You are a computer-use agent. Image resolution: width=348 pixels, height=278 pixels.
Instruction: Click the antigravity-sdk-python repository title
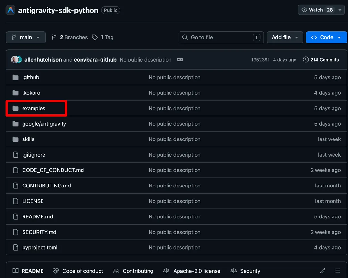tap(58, 10)
